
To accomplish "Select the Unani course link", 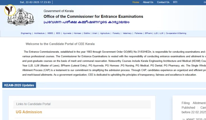I will click(x=95, y=33).
